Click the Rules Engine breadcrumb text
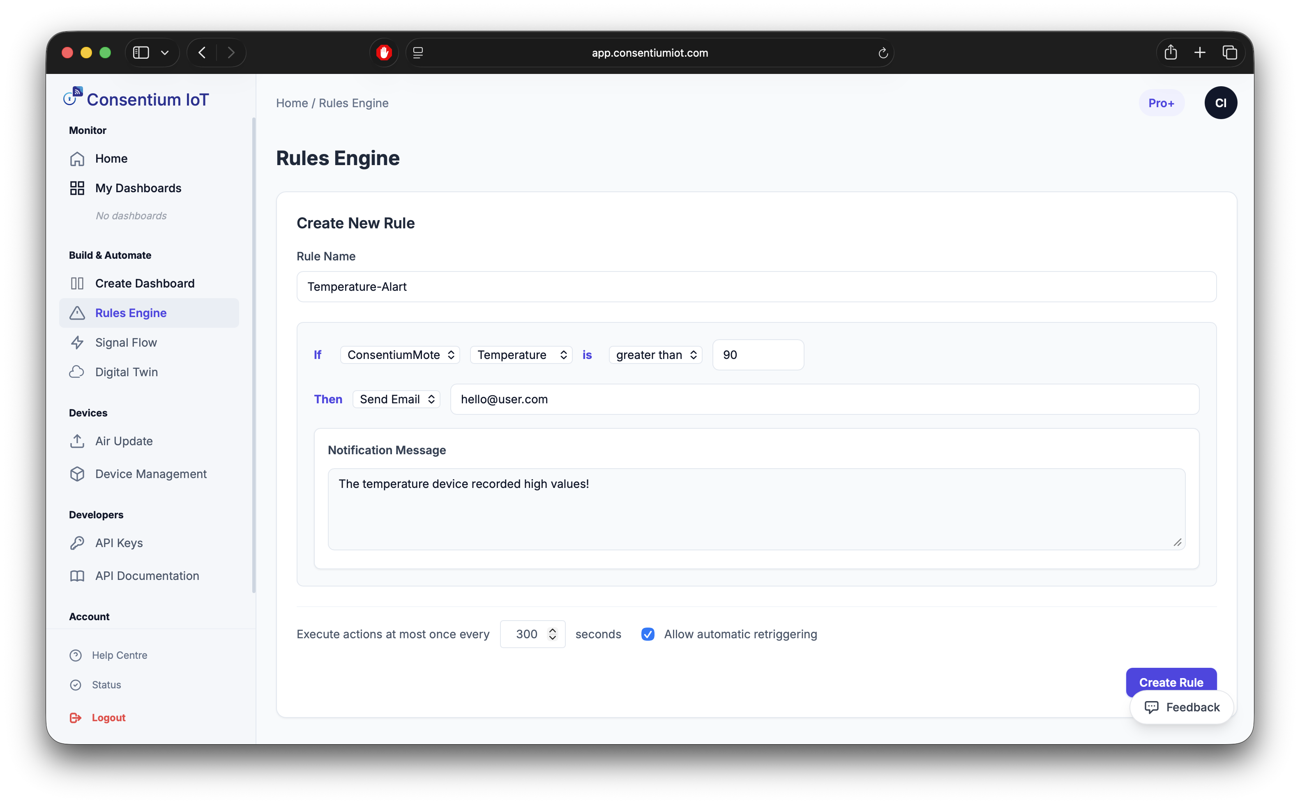 click(x=354, y=103)
